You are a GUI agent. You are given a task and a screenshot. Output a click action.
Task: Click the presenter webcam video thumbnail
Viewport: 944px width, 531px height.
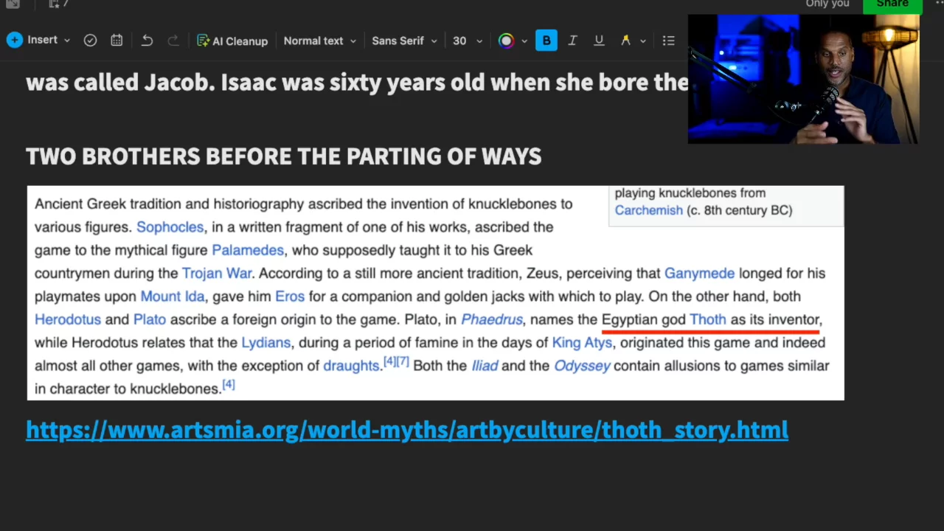pos(802,80)
